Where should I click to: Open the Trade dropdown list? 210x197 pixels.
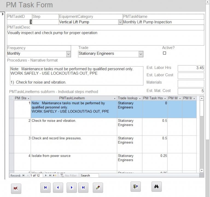coord(141,54)
